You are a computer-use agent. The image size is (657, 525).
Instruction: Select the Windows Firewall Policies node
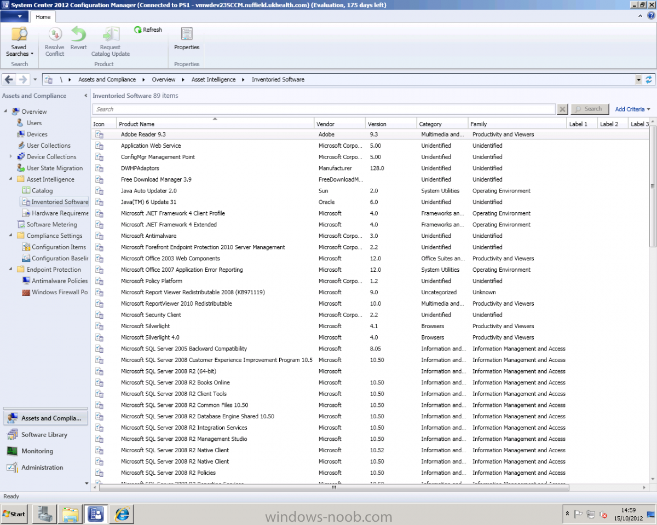coord(59,292)
